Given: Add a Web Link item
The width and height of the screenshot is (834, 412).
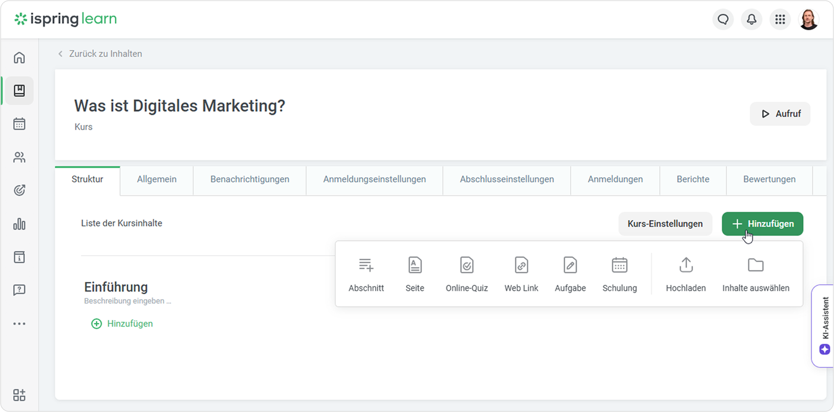Looking at the screenshot, I should (x=521, y=265).
